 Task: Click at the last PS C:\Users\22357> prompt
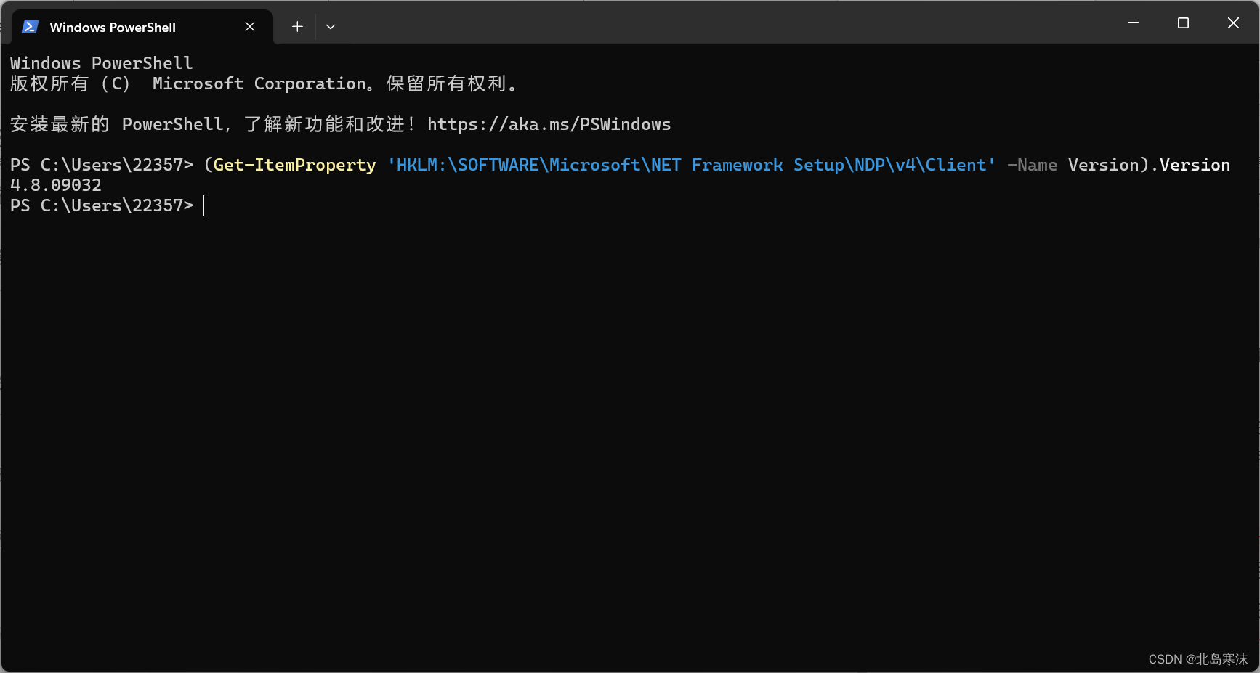tap(102, 205)
